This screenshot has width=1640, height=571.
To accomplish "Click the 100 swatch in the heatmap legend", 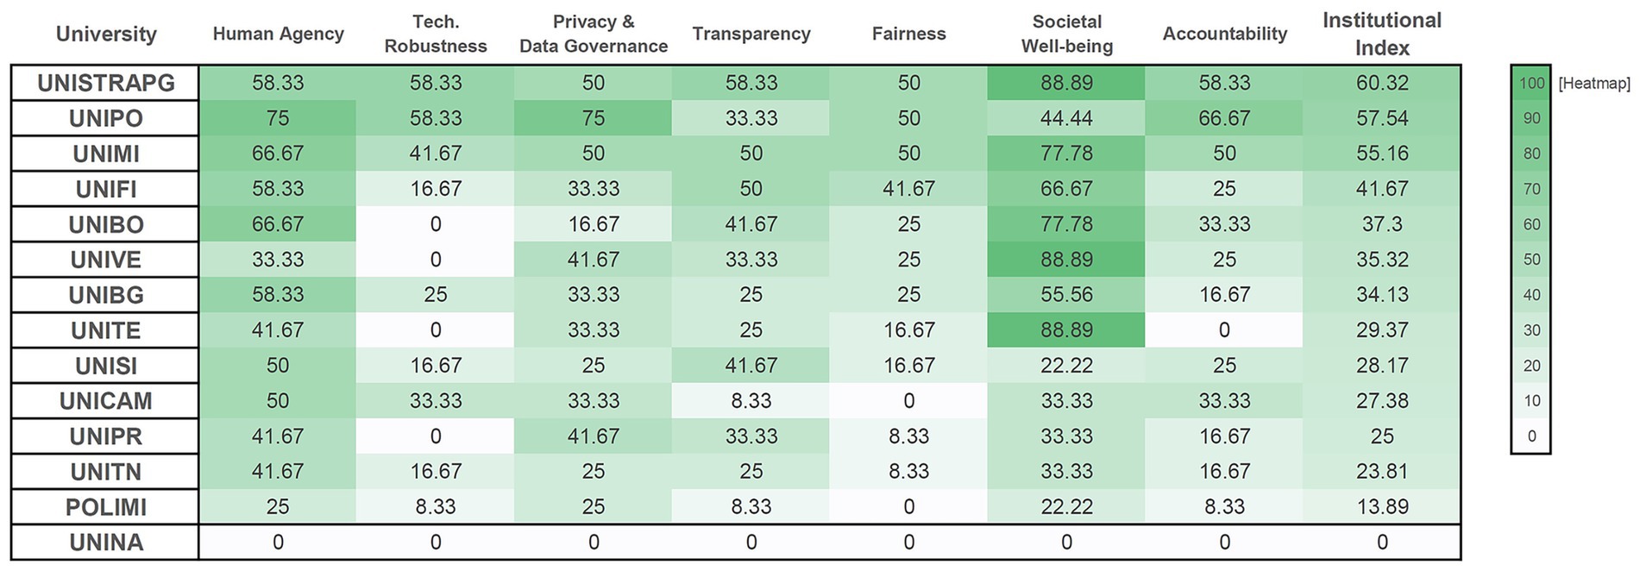I will point(1531,83).
